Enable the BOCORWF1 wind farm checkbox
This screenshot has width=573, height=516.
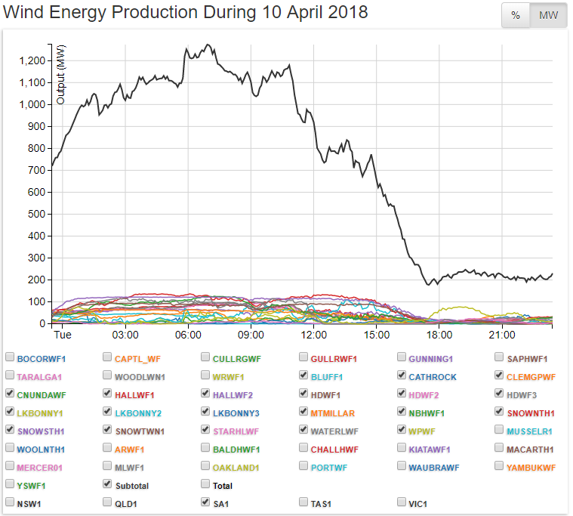coord(10,357)
